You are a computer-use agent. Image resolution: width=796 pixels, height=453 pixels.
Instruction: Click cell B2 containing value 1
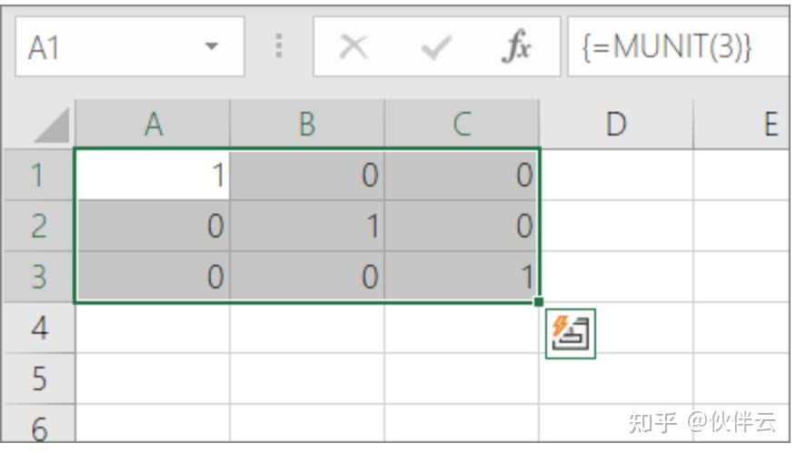tap(307, 226)
